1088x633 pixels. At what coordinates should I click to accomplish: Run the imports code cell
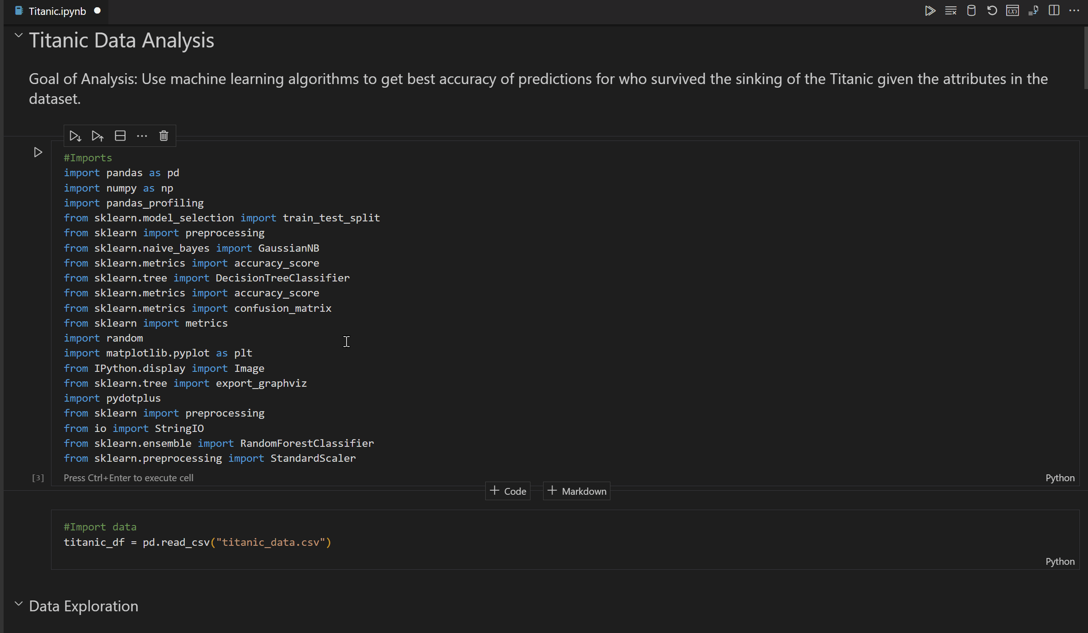click(x=38, y=152)
